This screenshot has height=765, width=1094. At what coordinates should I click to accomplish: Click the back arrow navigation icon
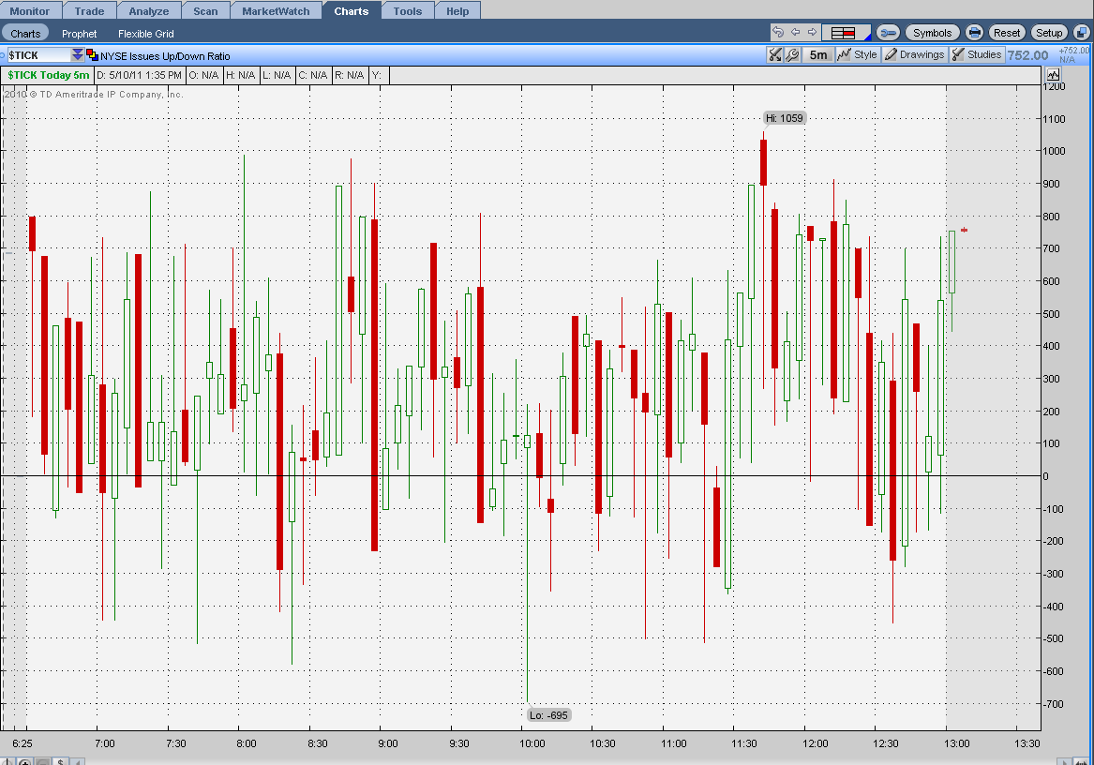(795, 32)
